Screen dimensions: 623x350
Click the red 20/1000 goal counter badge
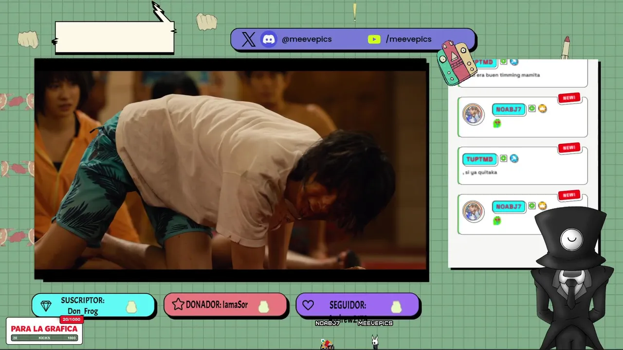pyautogui.click(x=72, y=319)
